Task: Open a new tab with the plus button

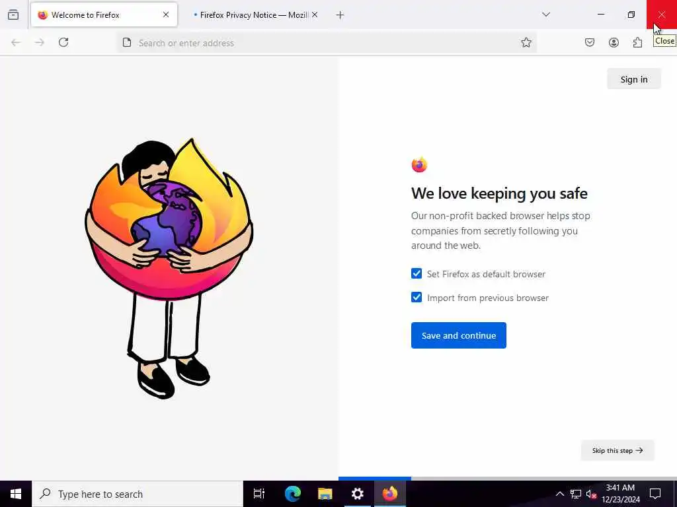Action: point(340,15)
